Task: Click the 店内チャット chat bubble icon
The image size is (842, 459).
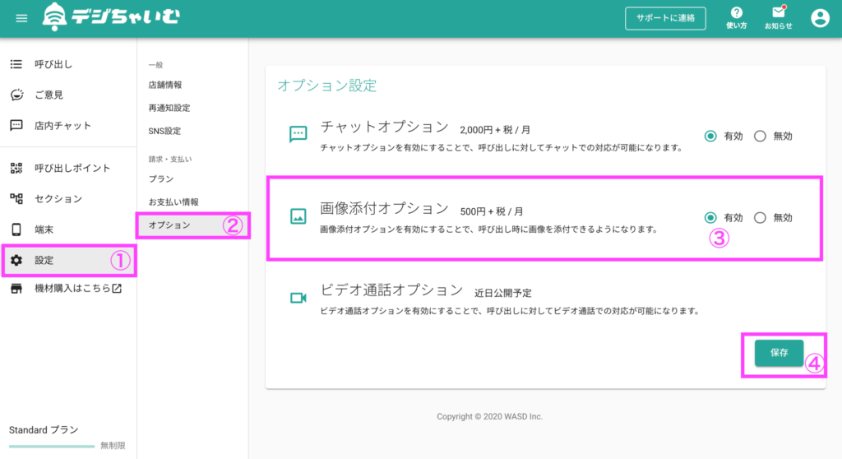Action: point(16,125)
